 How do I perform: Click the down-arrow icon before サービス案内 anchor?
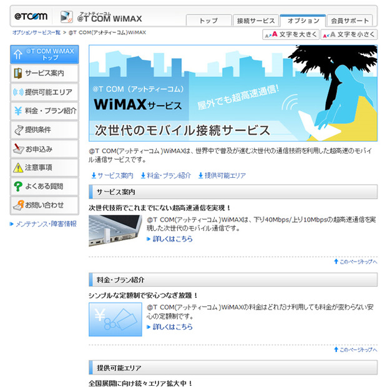tap(94, 176)
